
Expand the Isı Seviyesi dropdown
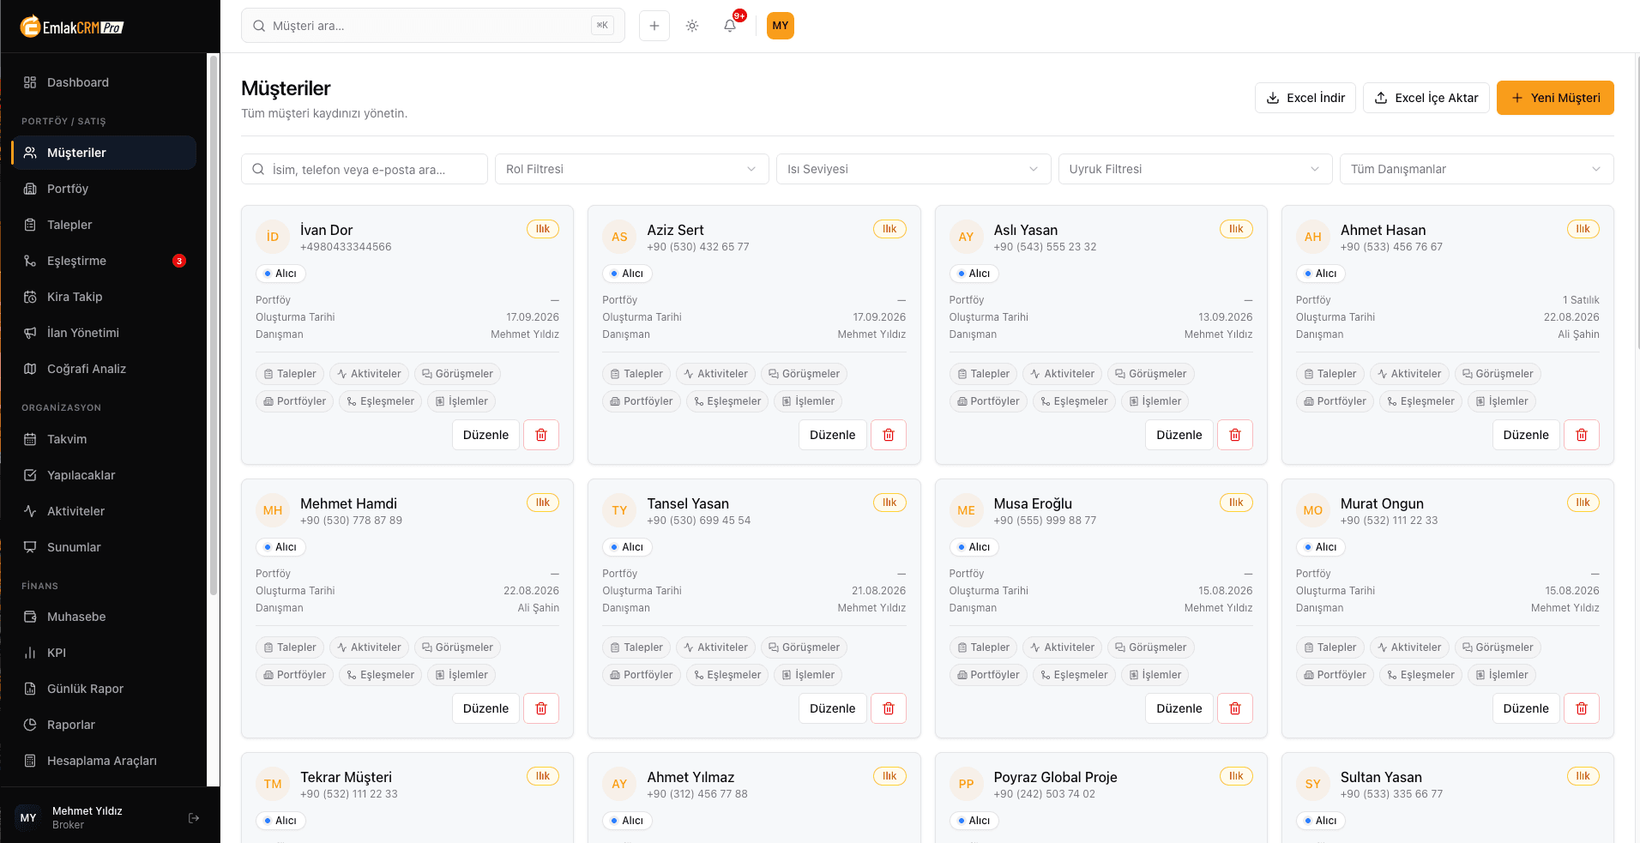913,169
